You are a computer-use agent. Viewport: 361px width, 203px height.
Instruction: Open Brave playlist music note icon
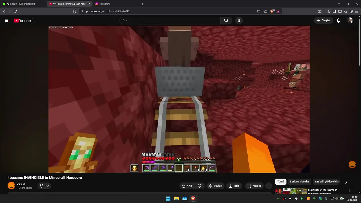(x=329, y=11)
